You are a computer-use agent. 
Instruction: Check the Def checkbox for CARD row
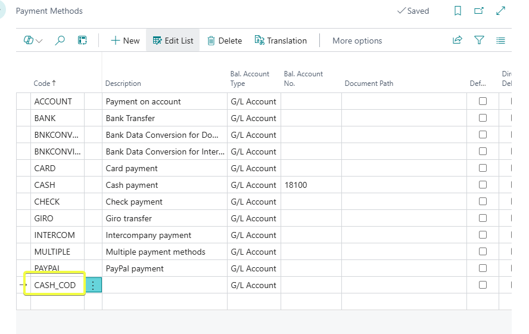(x=483, y=168)
